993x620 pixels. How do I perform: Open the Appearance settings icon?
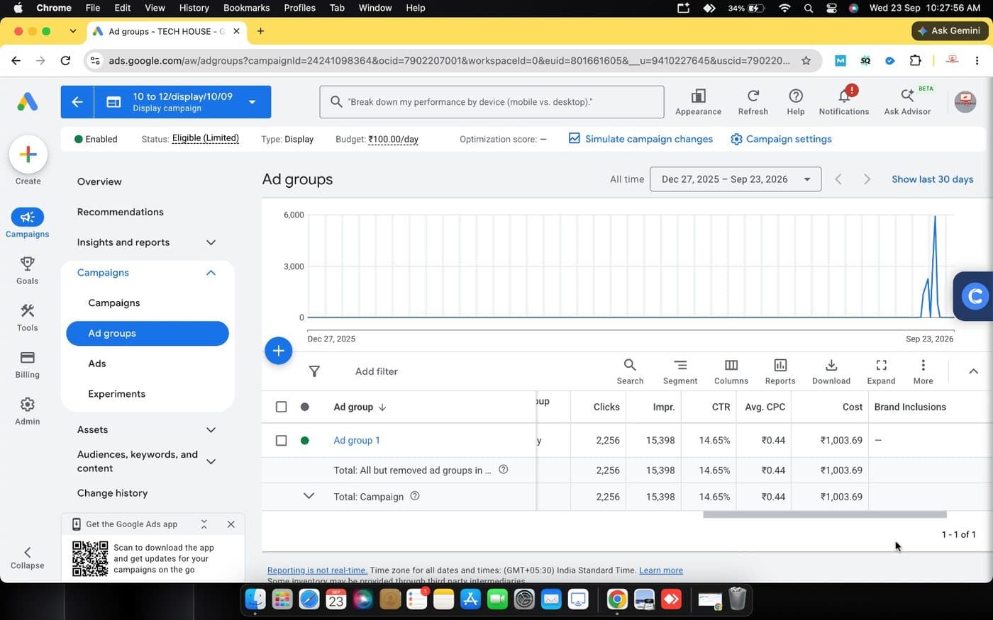698,102
